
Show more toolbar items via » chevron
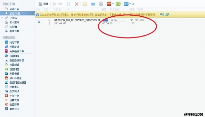click(133, 4)
